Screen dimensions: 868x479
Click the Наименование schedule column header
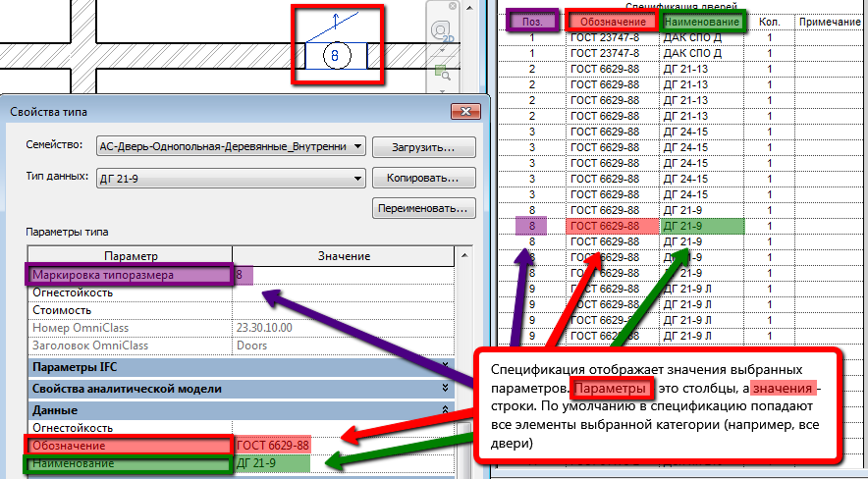coord(702,23)
